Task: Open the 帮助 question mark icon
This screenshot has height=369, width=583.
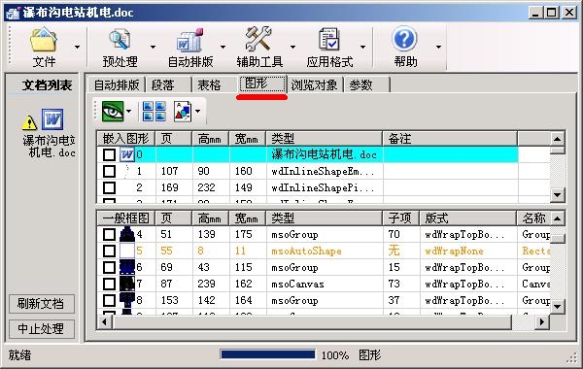Action: 404,38
